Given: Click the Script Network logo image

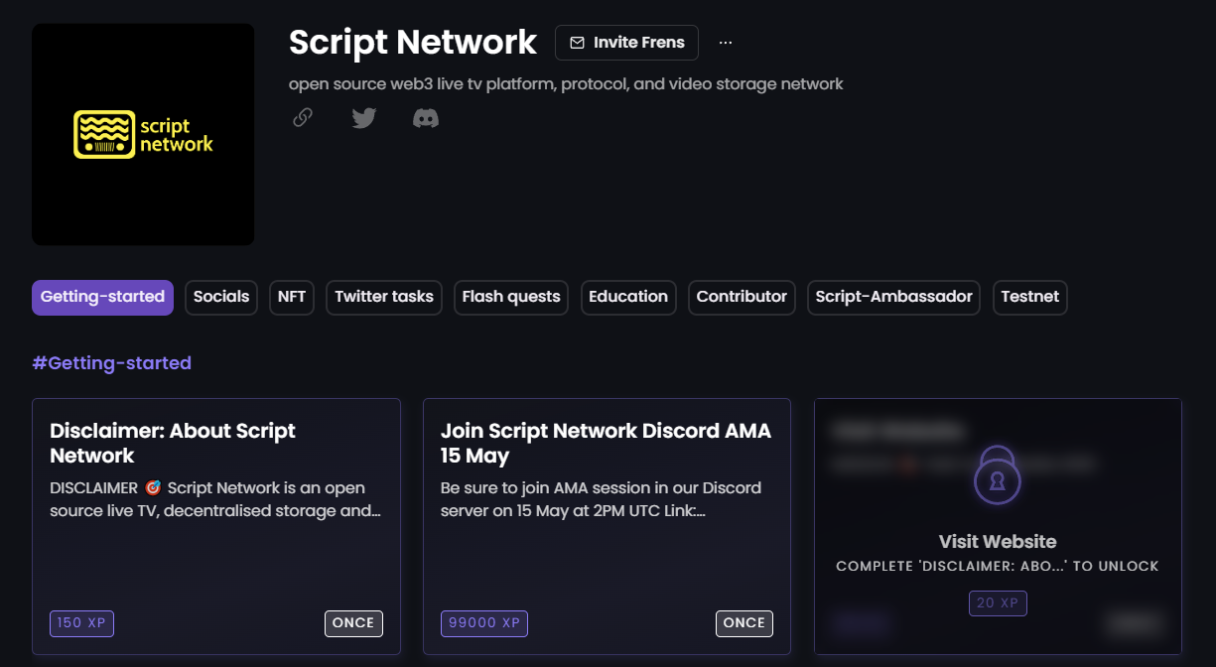Looking at the screenshot, I should [143, 134].
